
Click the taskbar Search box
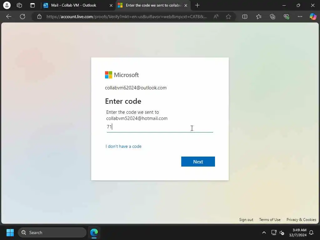(x=52, y=232)
